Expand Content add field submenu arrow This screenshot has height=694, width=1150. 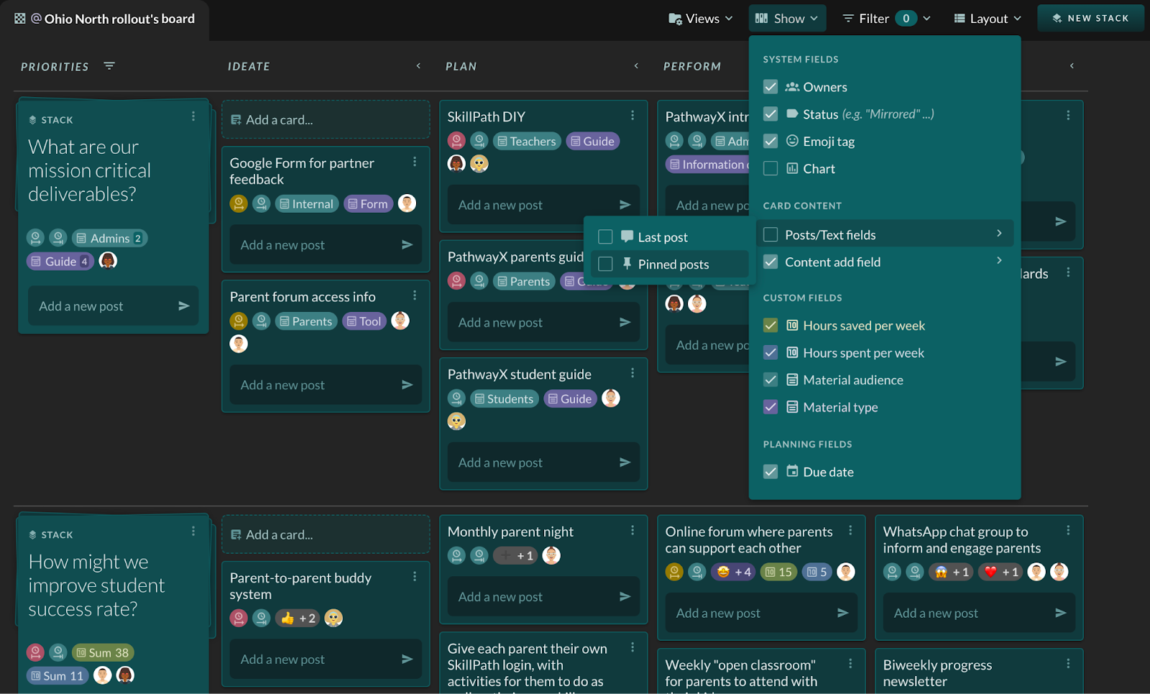[x=999, y=261]
